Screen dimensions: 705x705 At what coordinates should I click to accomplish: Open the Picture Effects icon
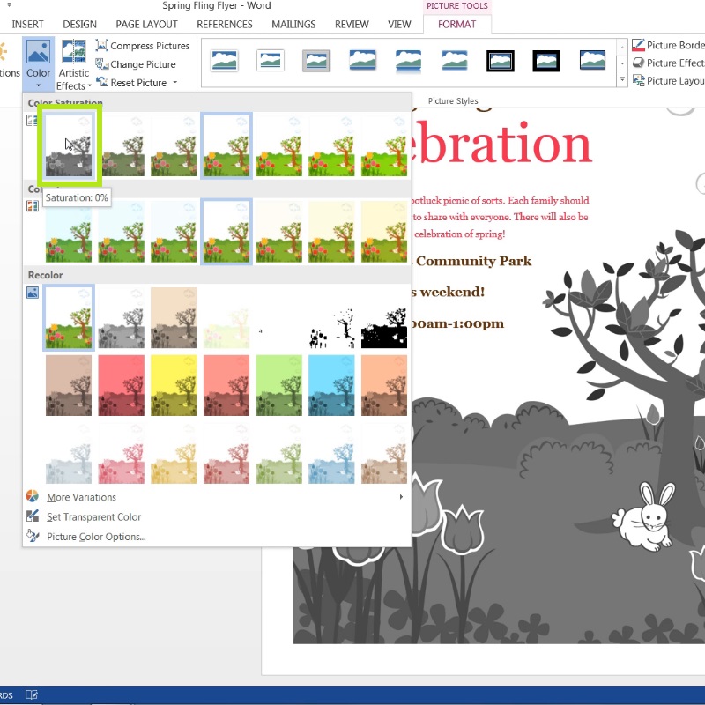[638, 63]
